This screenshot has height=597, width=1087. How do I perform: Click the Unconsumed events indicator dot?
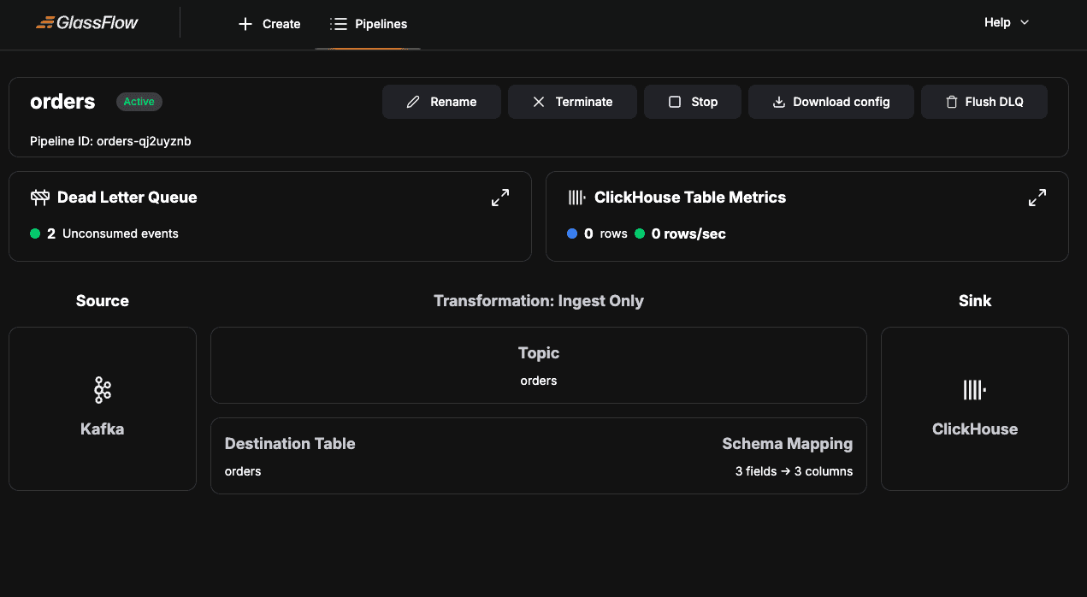[35, 233]
